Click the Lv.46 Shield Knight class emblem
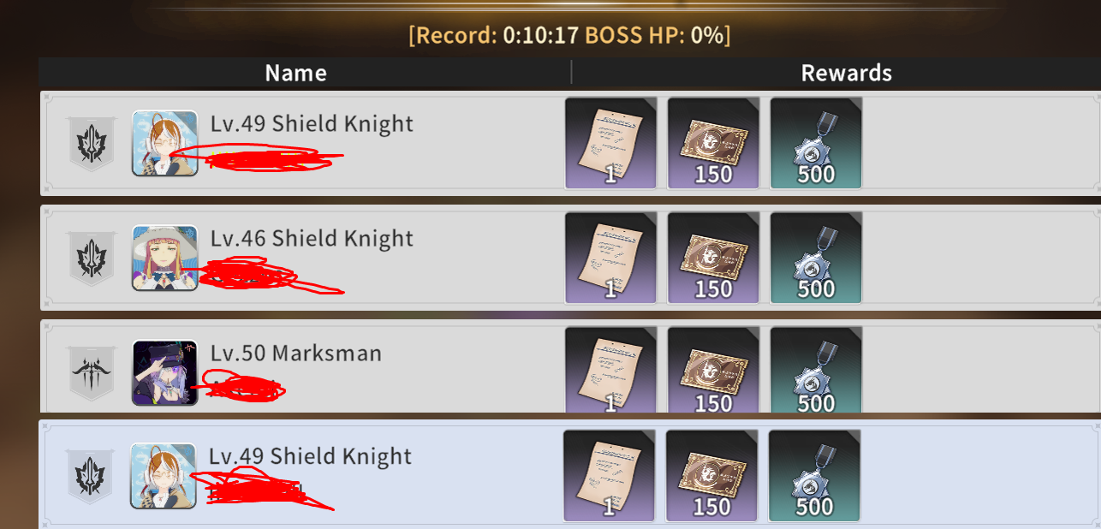 (90, 259)
